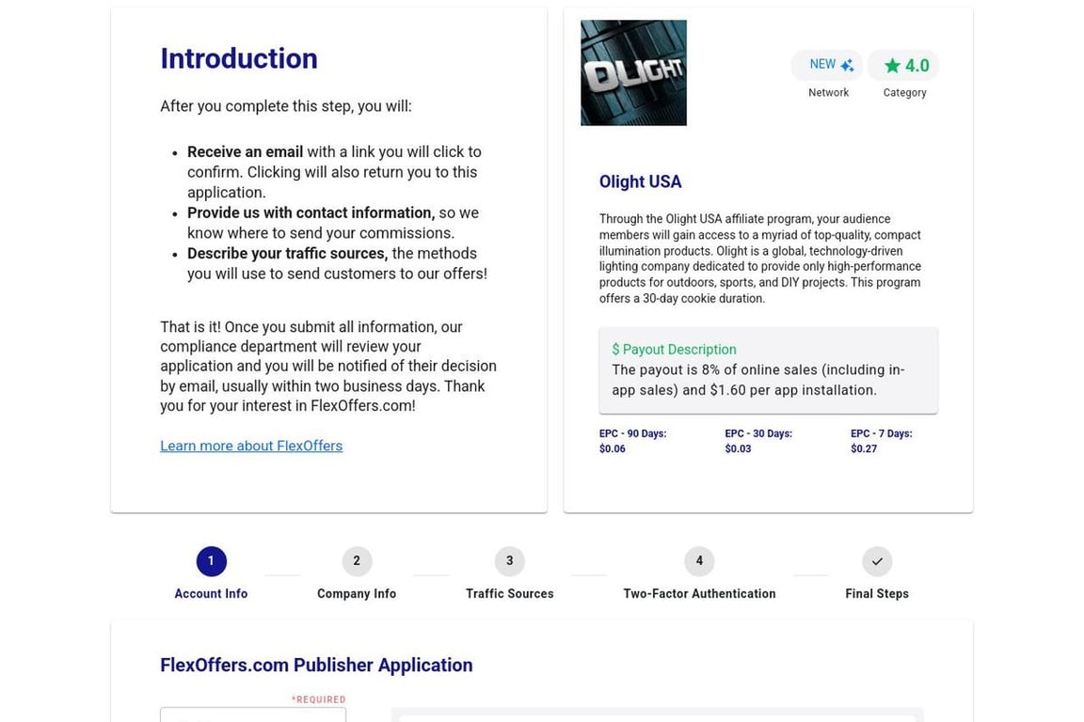The width and height of the screenshot is (1084, 722).
Task: Open the Two-Factor Authentication step label
Action: [x=699, y=594]
